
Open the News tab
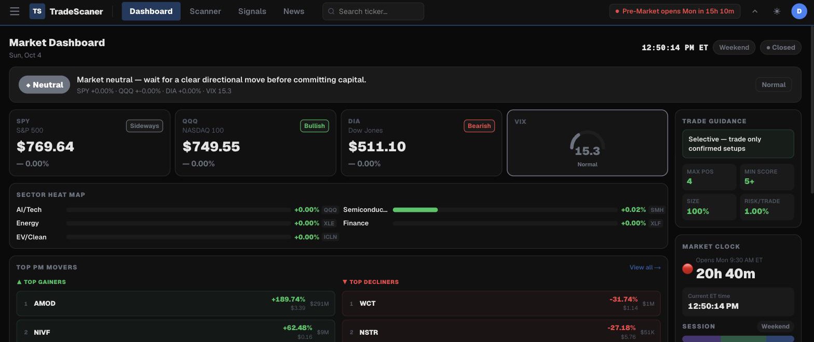click(x=294, y=11)
